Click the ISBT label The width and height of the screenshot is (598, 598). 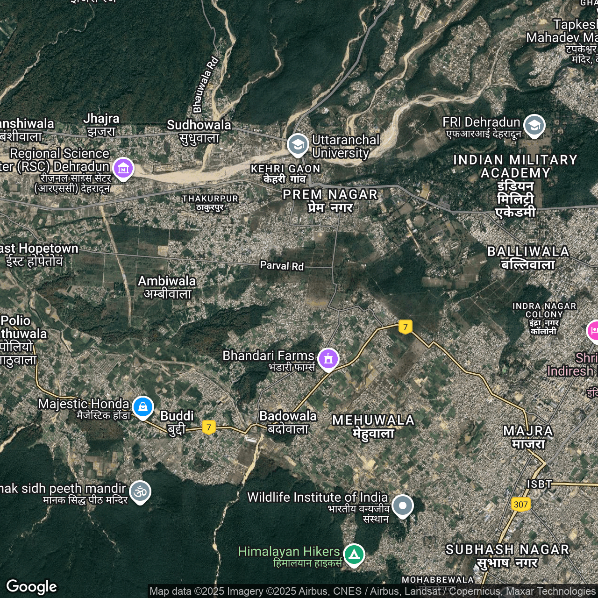540,484
